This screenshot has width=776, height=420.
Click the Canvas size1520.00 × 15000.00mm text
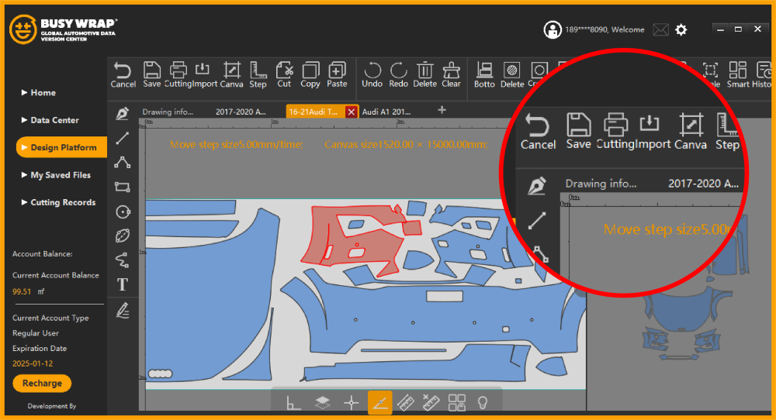(406, 144)
